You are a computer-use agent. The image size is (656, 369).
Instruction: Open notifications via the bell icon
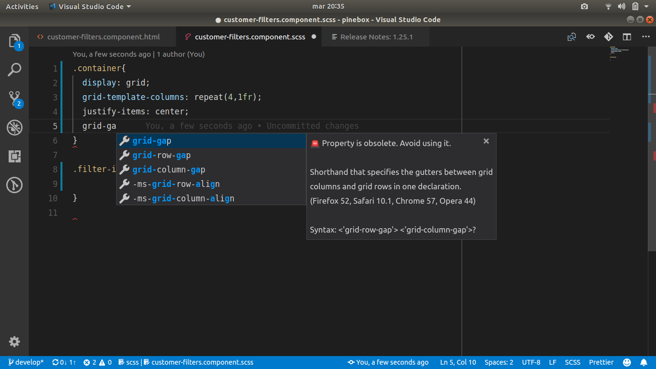[x=644, y=362]
